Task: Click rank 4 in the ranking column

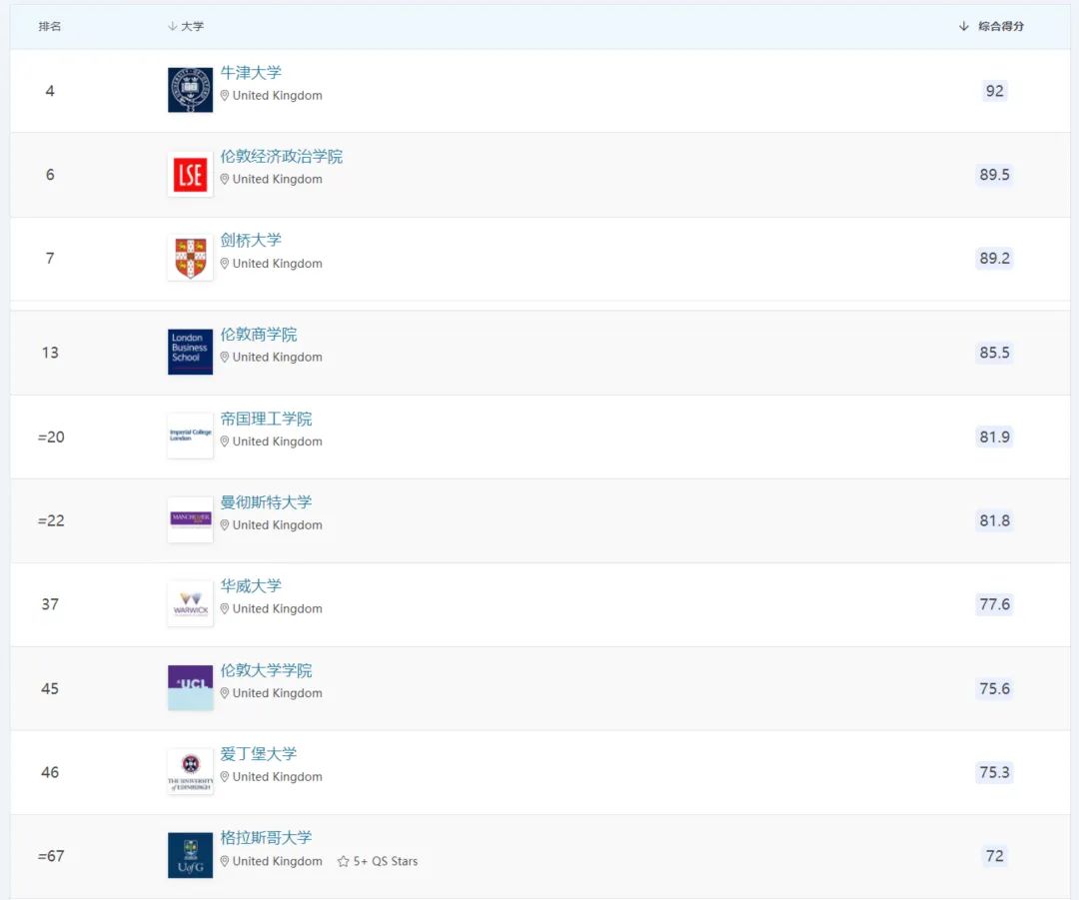Action: click(50, 91)
